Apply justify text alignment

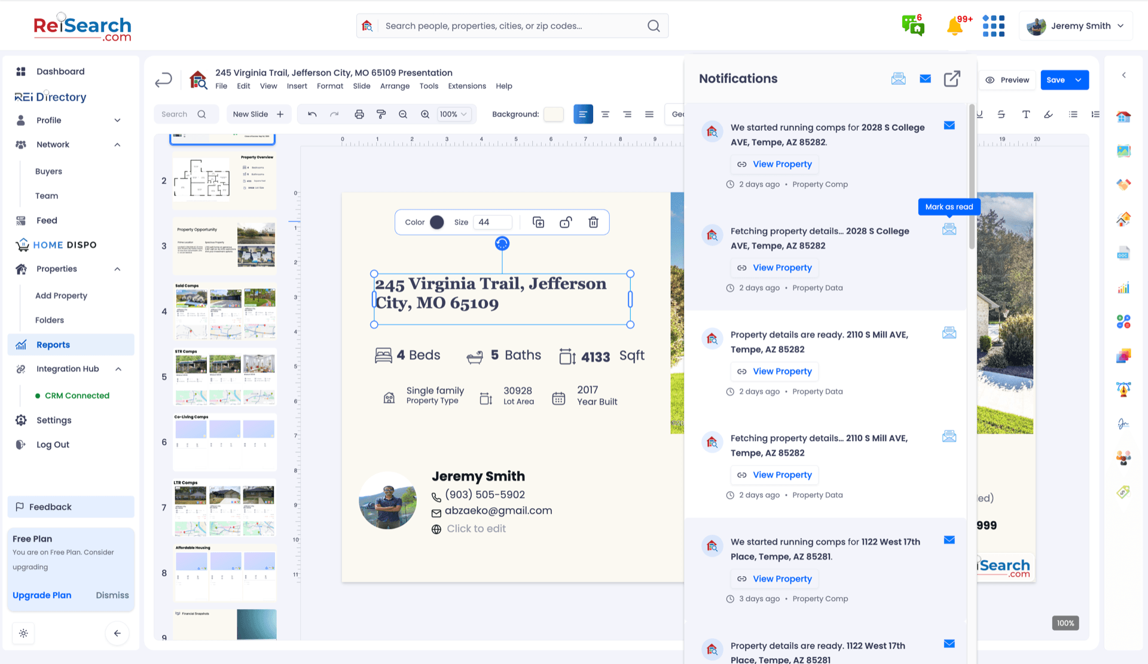[649, 114]
